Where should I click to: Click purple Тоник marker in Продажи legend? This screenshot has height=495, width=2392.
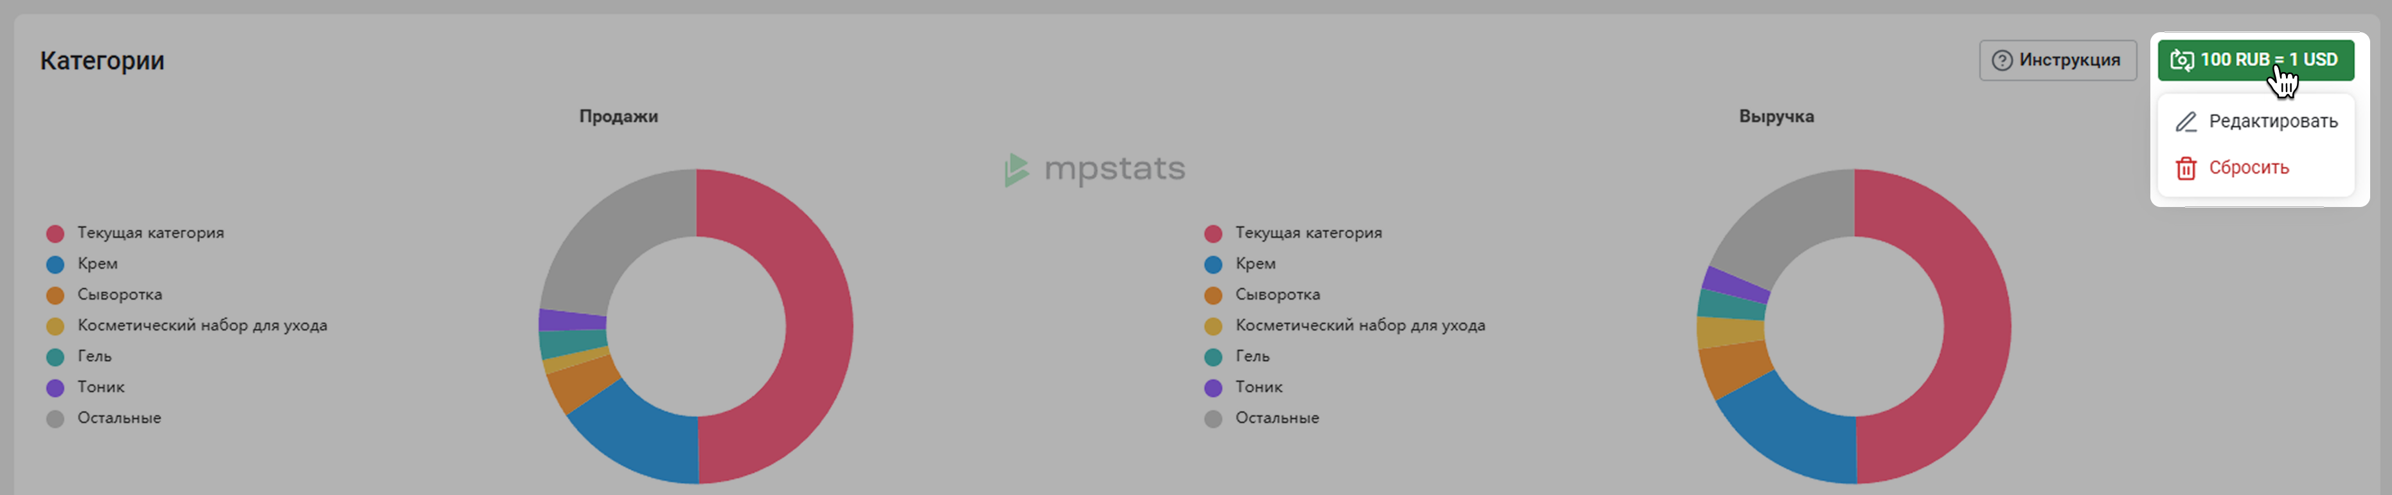(x=56, y=388)
